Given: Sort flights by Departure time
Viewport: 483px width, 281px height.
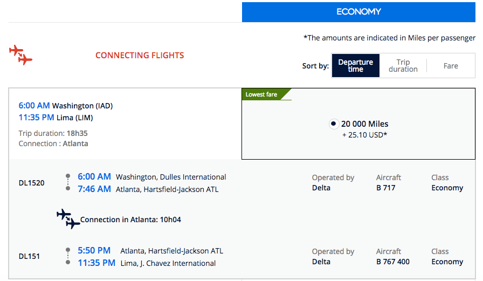Looking at the screenshot, I should point(355,66).
